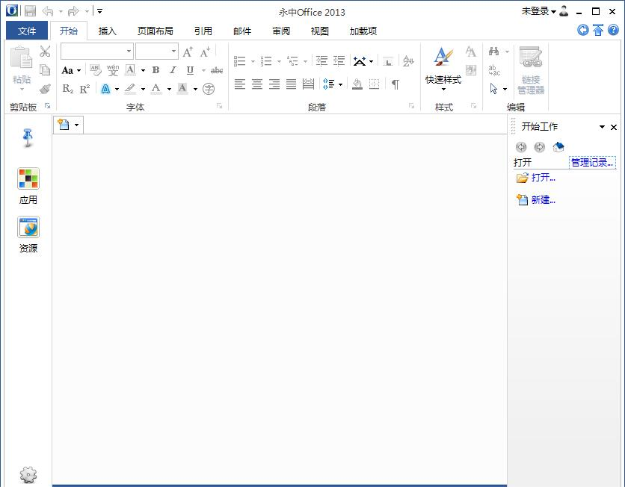
Task: Open the font color dropdown arrow
Action: (169, 89)
